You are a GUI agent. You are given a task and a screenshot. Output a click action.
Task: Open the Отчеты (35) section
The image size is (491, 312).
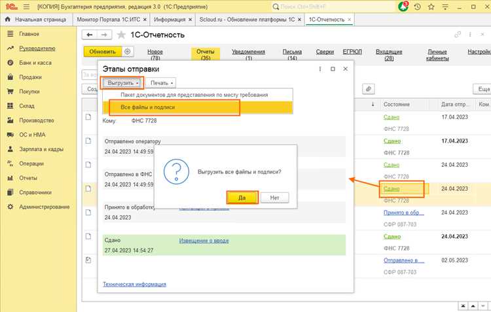pyautogui.click(x=206, y=54)
